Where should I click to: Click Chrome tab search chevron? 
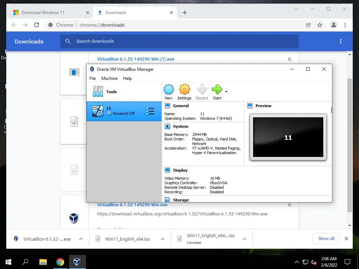click(x=296, y=9)
